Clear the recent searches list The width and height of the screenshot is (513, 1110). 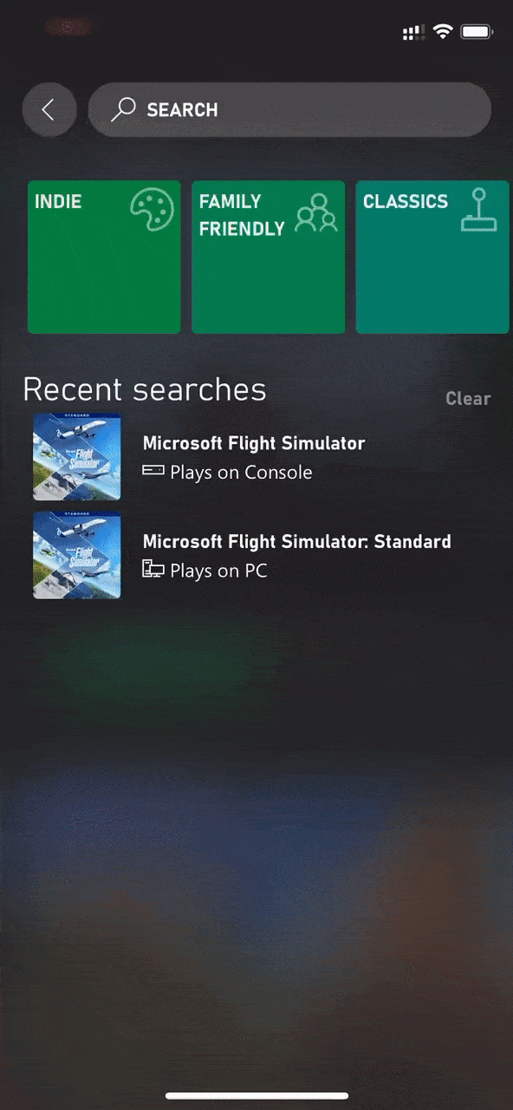pyautogui.click(x=468, y=398)
